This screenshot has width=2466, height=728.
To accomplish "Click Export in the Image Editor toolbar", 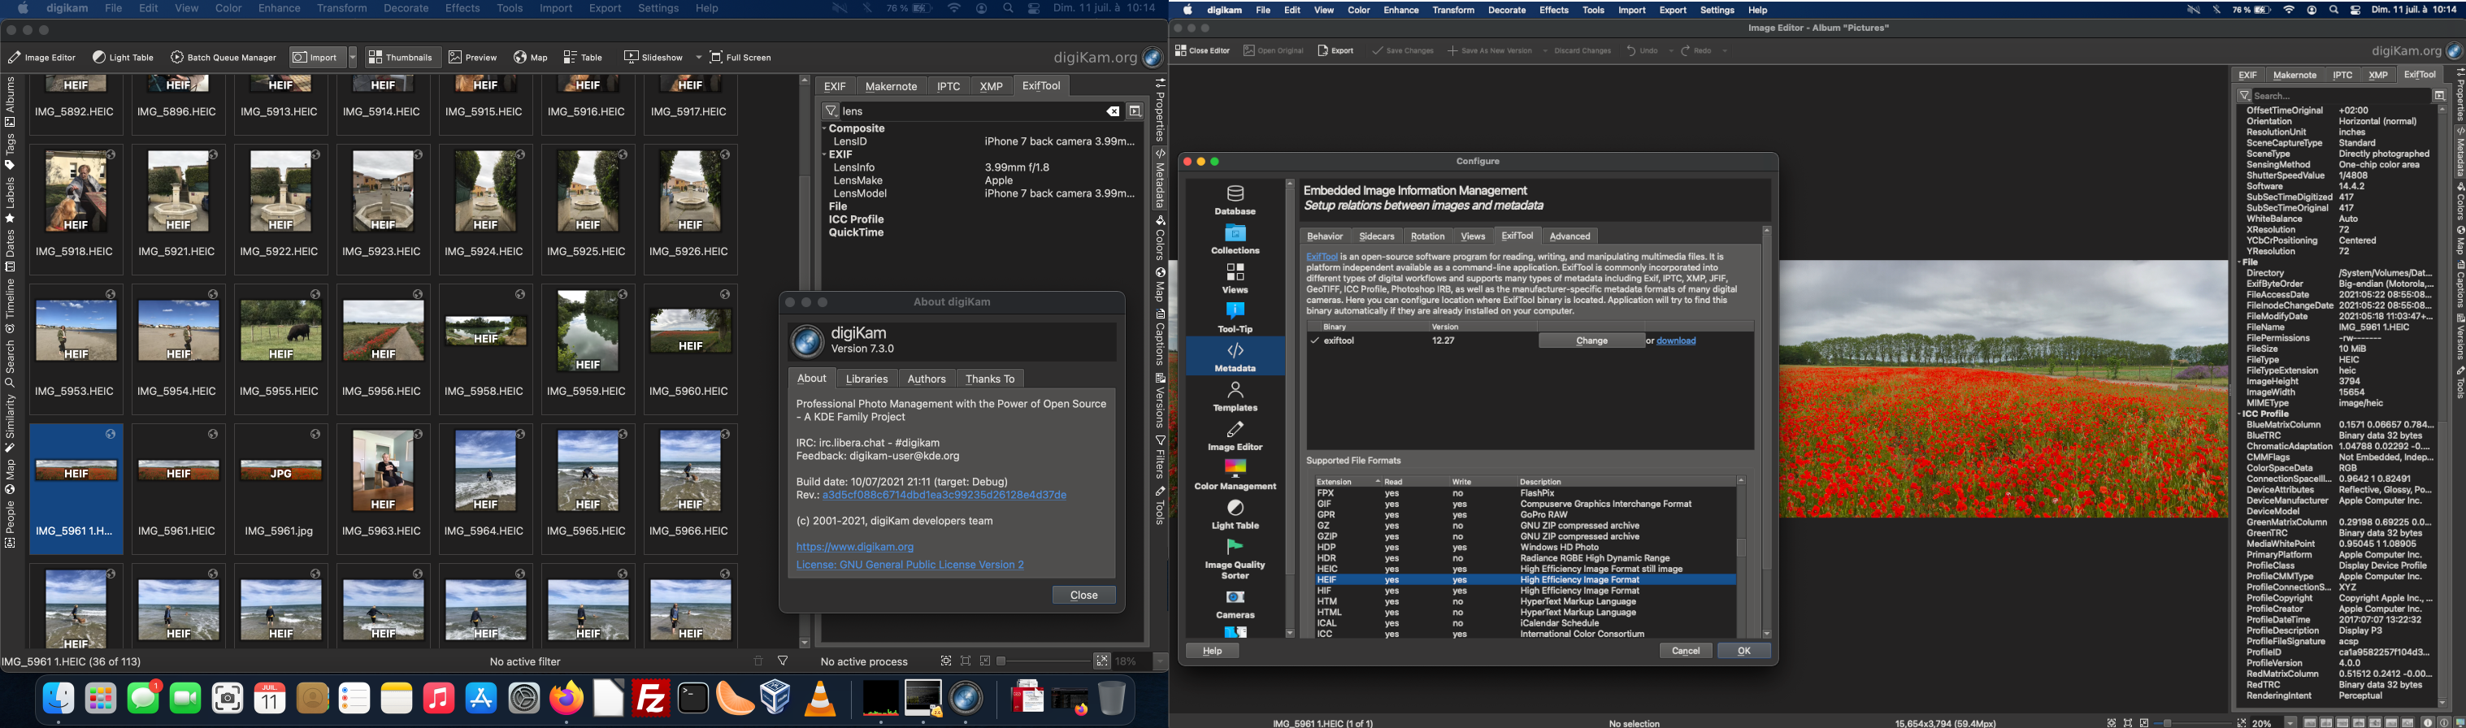I will tap(1335, 50).
